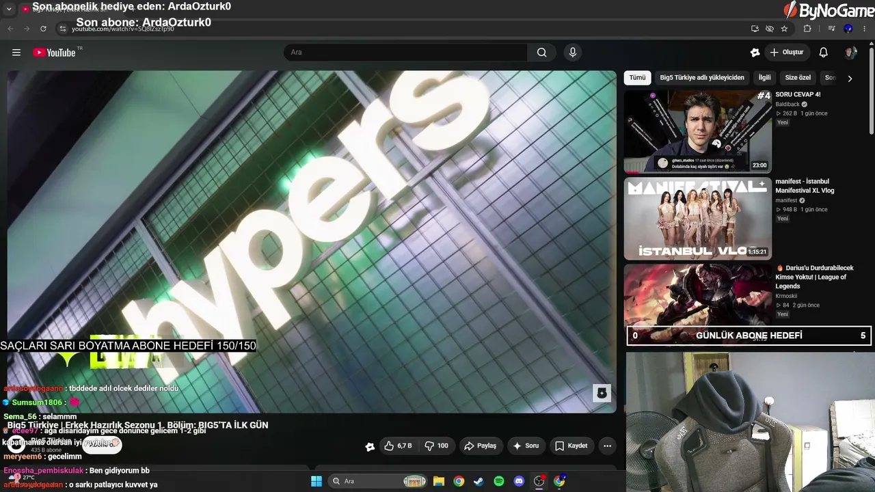Switch to OBS Studio in taskbar

[539, 481]
